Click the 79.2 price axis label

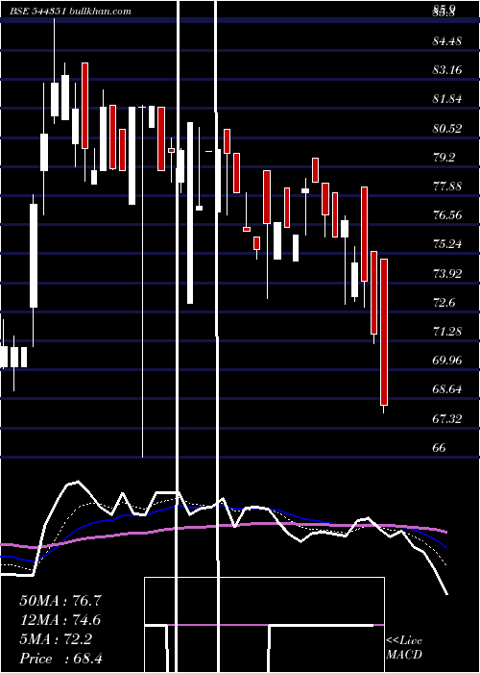click(444, 157)
